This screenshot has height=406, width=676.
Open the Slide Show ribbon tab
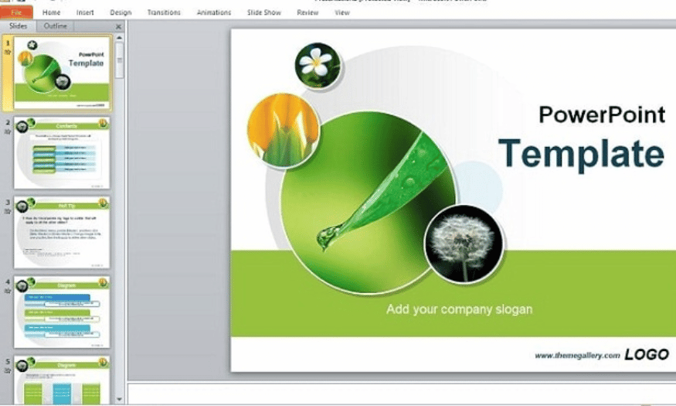click(264, 12)
